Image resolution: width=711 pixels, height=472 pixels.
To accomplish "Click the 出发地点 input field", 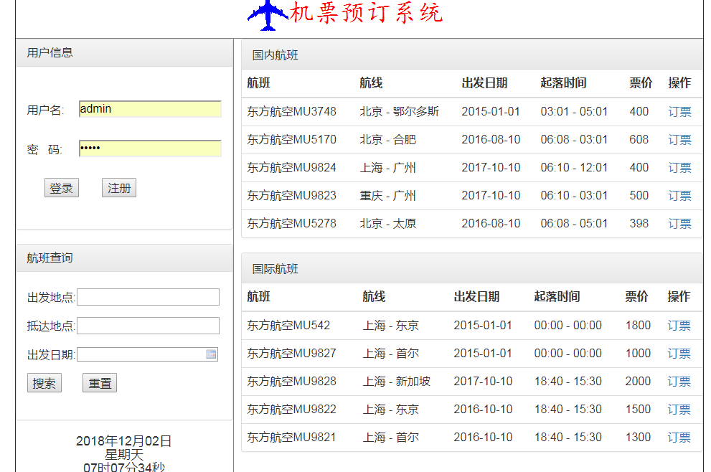I will tap(149, 297).
